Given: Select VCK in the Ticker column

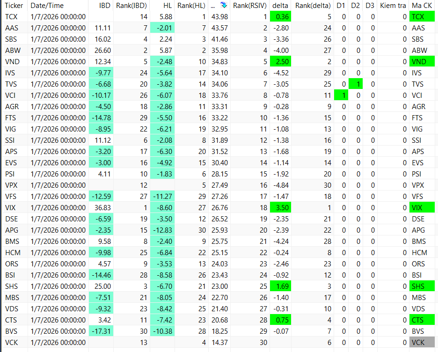Looking at the screenshot, I should [x=11, y=343].
